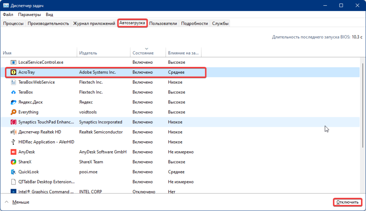This screenshot has width=366, height=211.
Task: Click the HIDRec Application USB icon
Action: pos(14,142)
